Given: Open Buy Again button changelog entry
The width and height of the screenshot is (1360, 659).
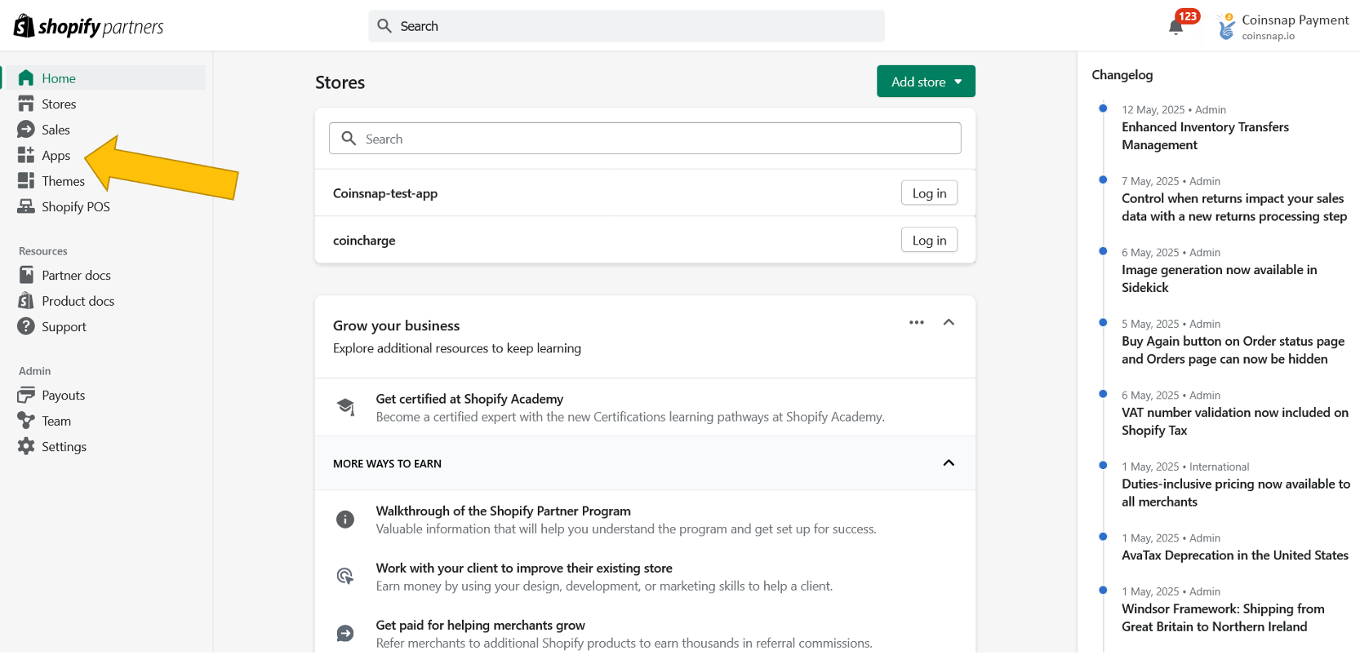Looking at the screenshot, I should coord(1233,350).
